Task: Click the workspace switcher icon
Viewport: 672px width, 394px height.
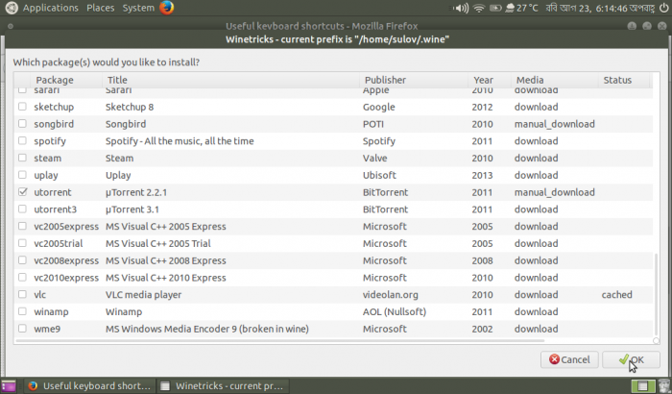Action: pyautogui.click(x=663, y=386)
